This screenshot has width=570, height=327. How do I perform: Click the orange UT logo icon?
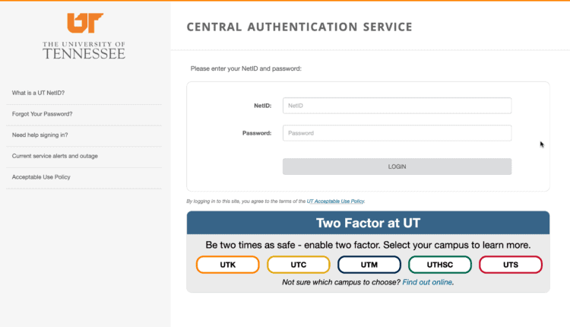84,23
